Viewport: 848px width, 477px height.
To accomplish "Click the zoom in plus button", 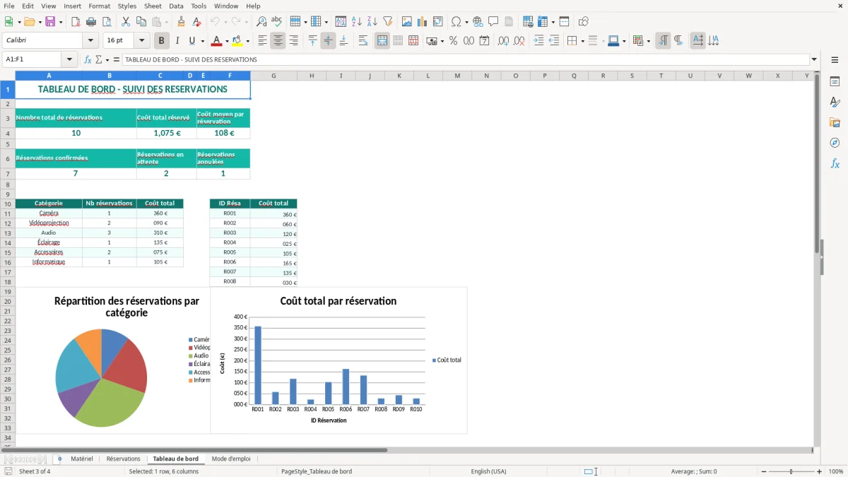I will pyautogui.click(x=819, y=471).
